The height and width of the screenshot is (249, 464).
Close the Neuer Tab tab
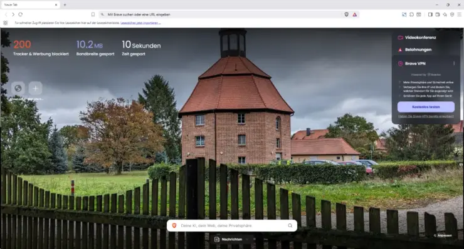[x=56, y=5]
